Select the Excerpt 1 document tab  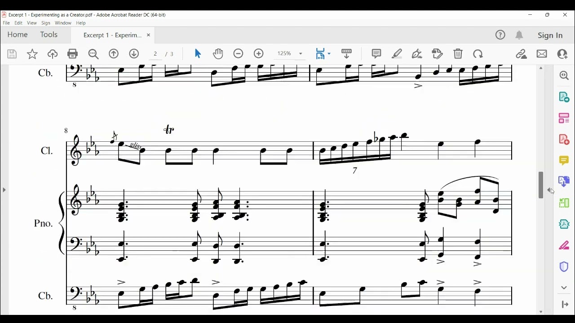click(x=112, y=35)
